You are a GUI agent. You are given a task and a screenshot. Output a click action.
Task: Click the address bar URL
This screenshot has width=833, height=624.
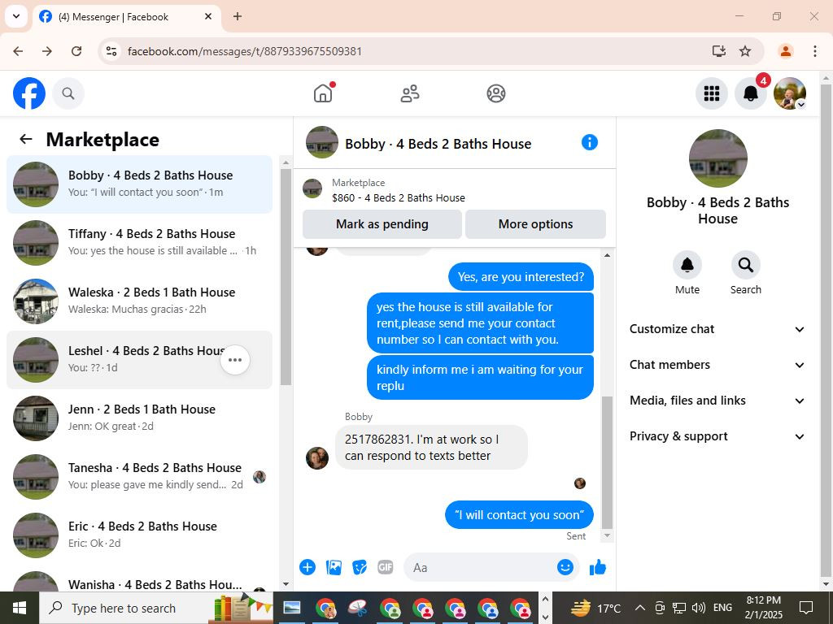(245, 51)
